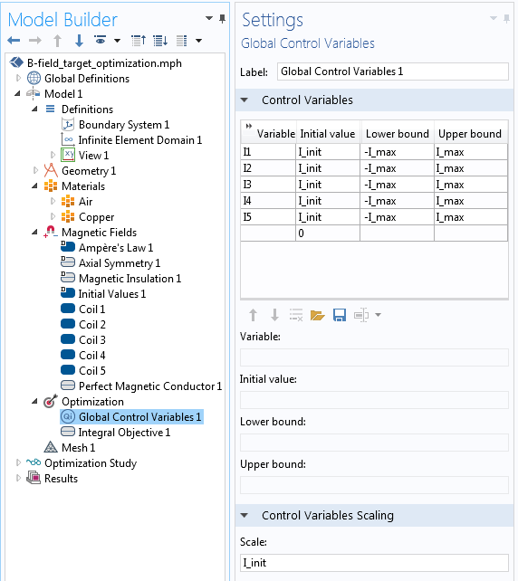The image size is (518, 581).
Task: Click the Initial value column header
Action: click(328, 134)
